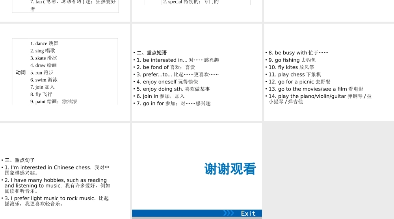Click the phrase '11. play chess'
The width and height of the screenshot is (394, 219).
(x=287, y=74)
